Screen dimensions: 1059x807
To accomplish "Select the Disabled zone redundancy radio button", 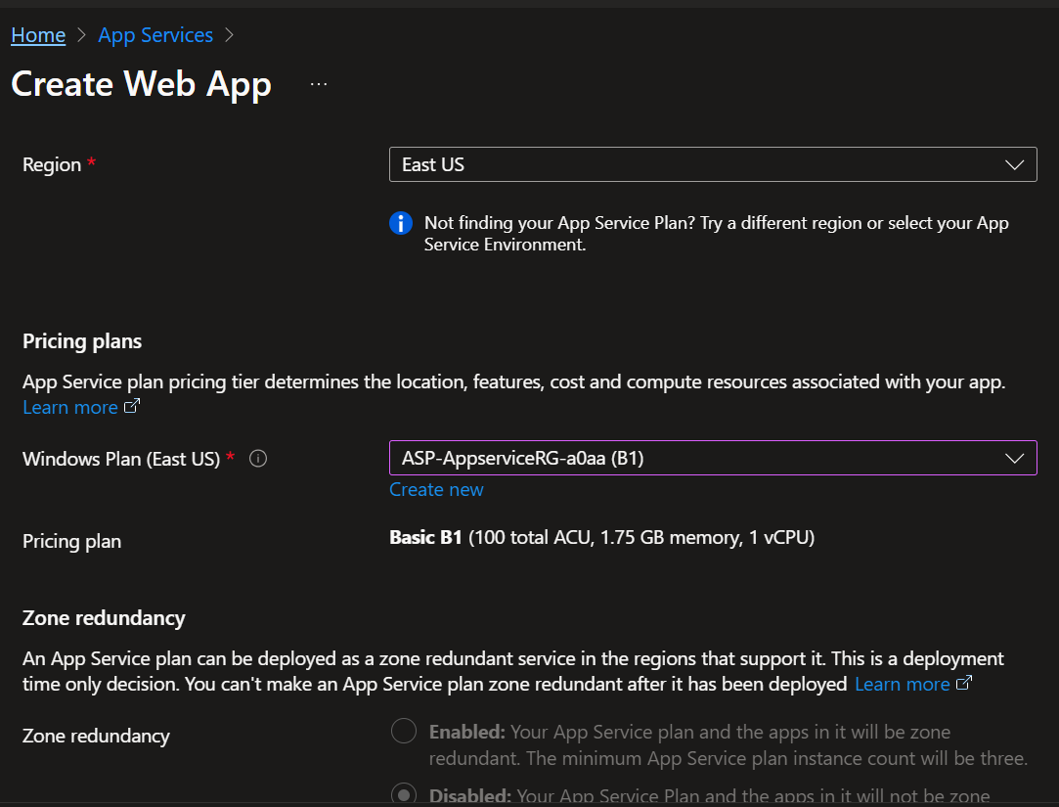I will coord(404,794).
